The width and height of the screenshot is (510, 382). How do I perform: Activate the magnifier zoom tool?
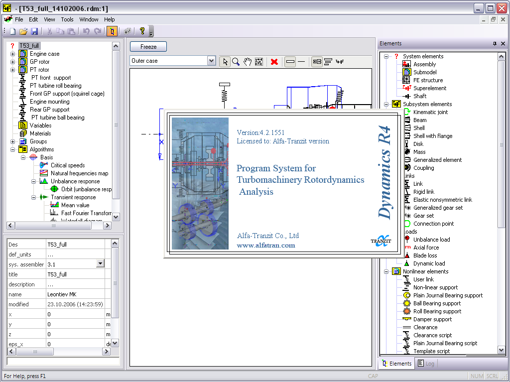tap(236, 61)
